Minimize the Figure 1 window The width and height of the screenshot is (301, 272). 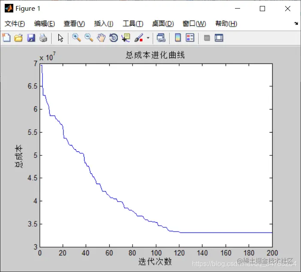click(x=238, y=9)
